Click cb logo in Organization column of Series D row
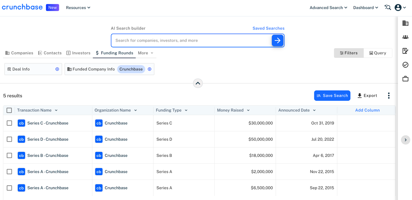Viewport: 412px width, 200px height. click(x=99, y=139)
